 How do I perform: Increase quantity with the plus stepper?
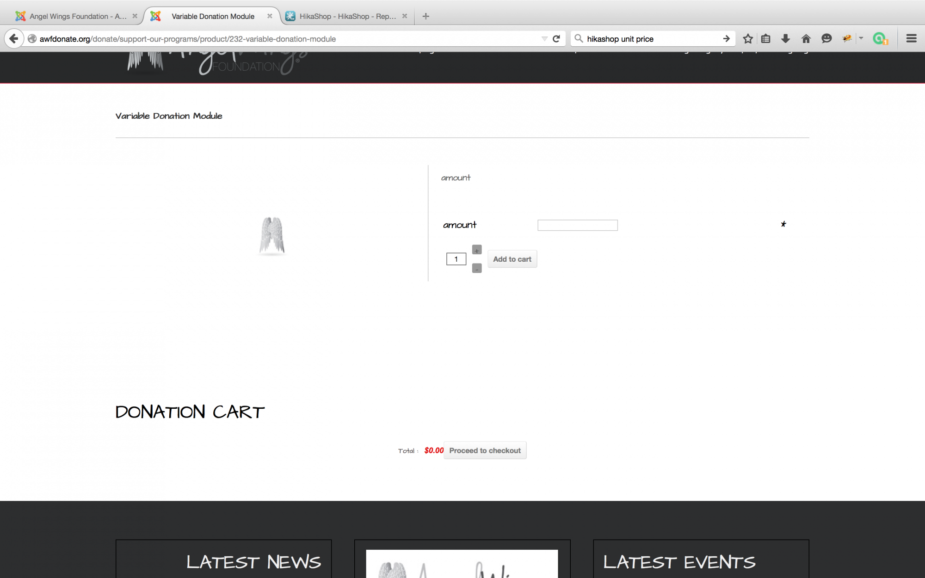(x=477, y=250)
